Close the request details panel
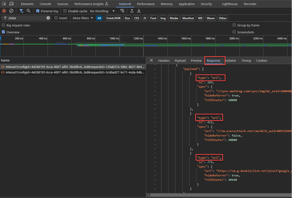The height and width of the screenshot is (198, 292). click(151, 60)
